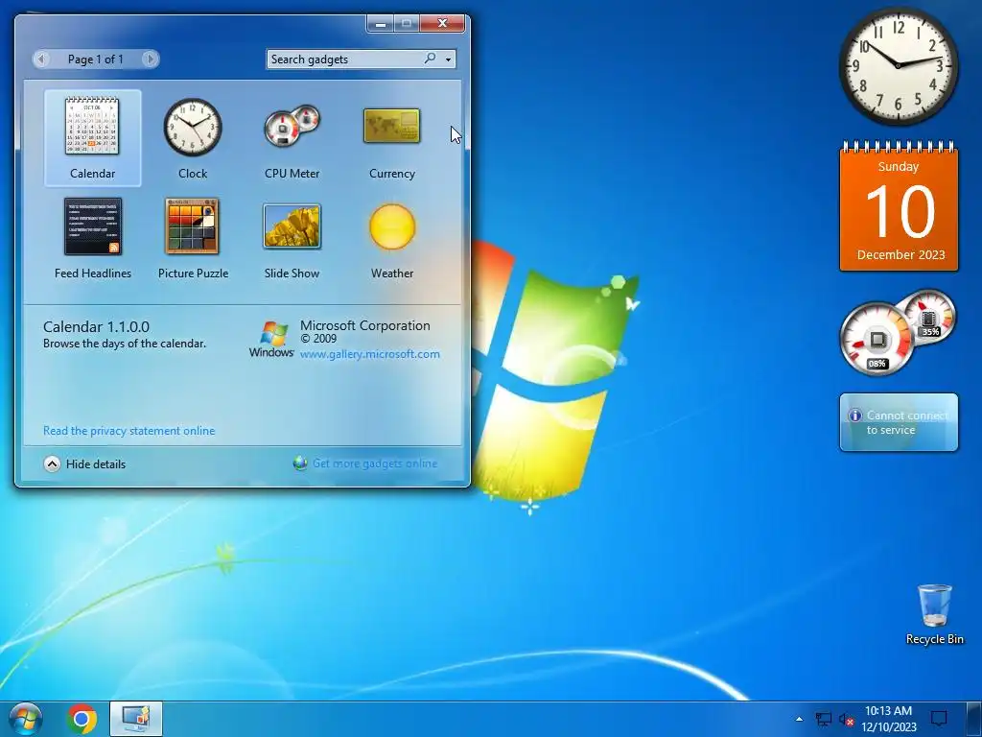Image resolution: width=982 pixels, height=737 pixels.
Task: Click the Windows logo in details pane
Action: 271,339
